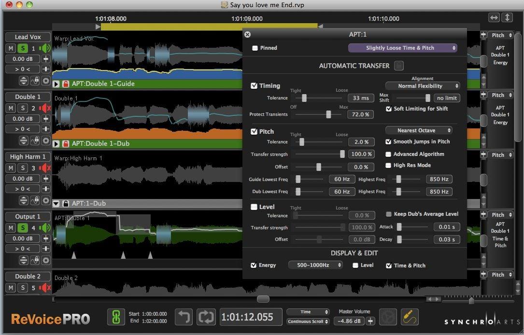This screenshot has height=335, width=524.
Task: Open the Normal Flexibility alignment dropdown
Action: (422, 86)
